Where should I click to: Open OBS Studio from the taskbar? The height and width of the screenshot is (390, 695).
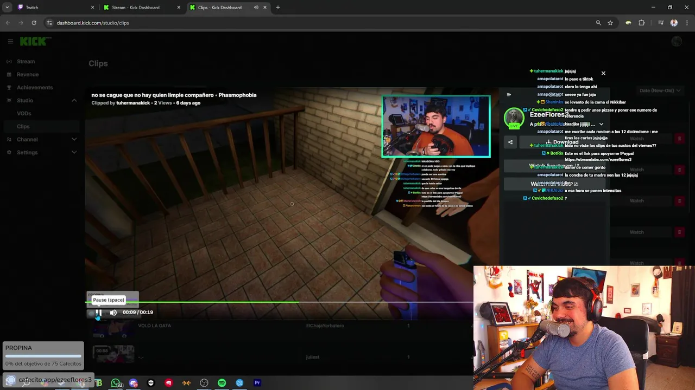coord(204,383)
